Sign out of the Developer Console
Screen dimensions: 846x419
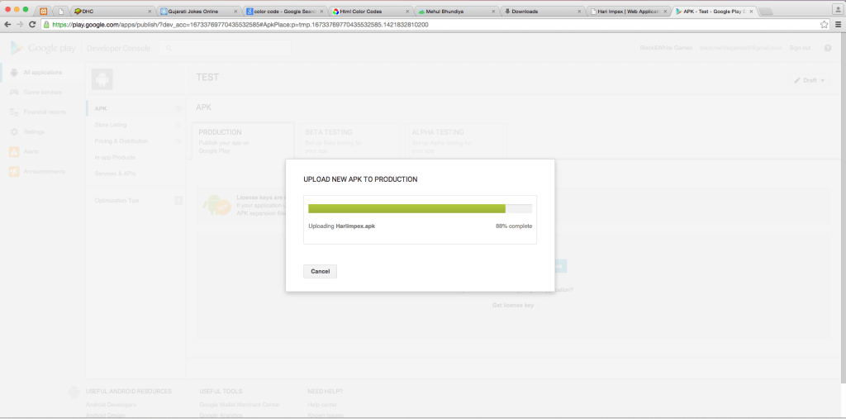(x=800, y=48)
